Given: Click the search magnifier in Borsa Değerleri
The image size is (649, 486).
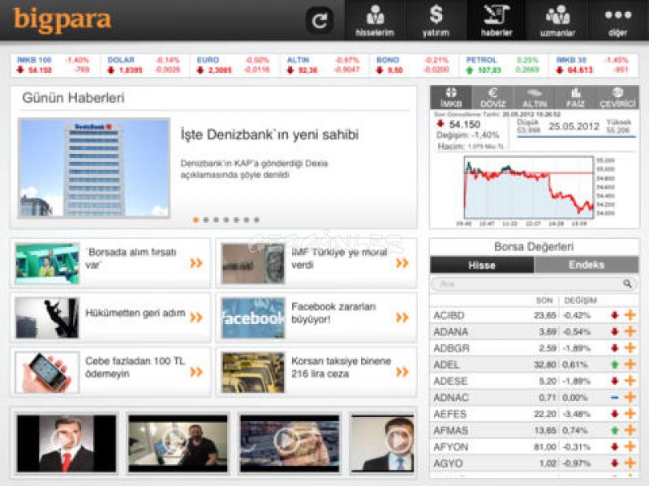Looking at the screenshot, I should click(627, 284).
